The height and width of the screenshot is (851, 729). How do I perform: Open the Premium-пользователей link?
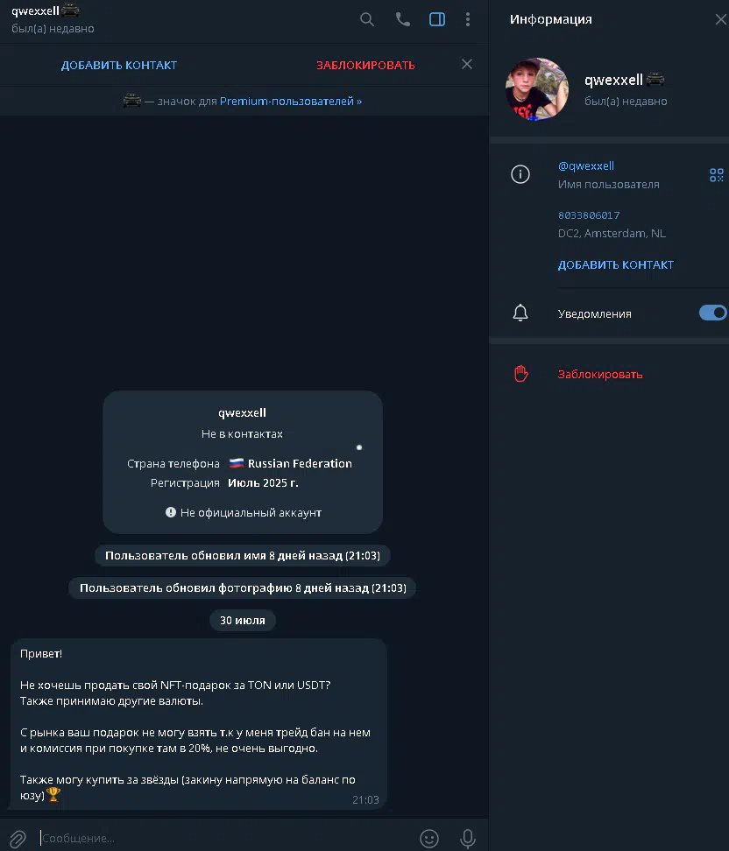(291, 101)
